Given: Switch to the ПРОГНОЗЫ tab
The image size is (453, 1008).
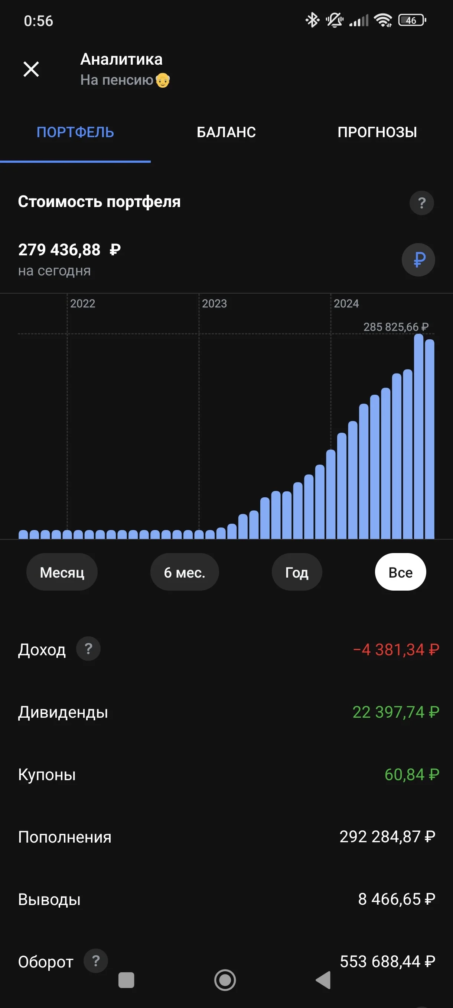Looking at the screenshot, I should coord(377,132).
